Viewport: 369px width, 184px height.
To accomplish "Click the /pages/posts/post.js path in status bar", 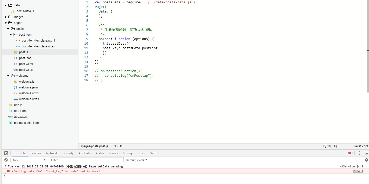I will pos(95,146).
